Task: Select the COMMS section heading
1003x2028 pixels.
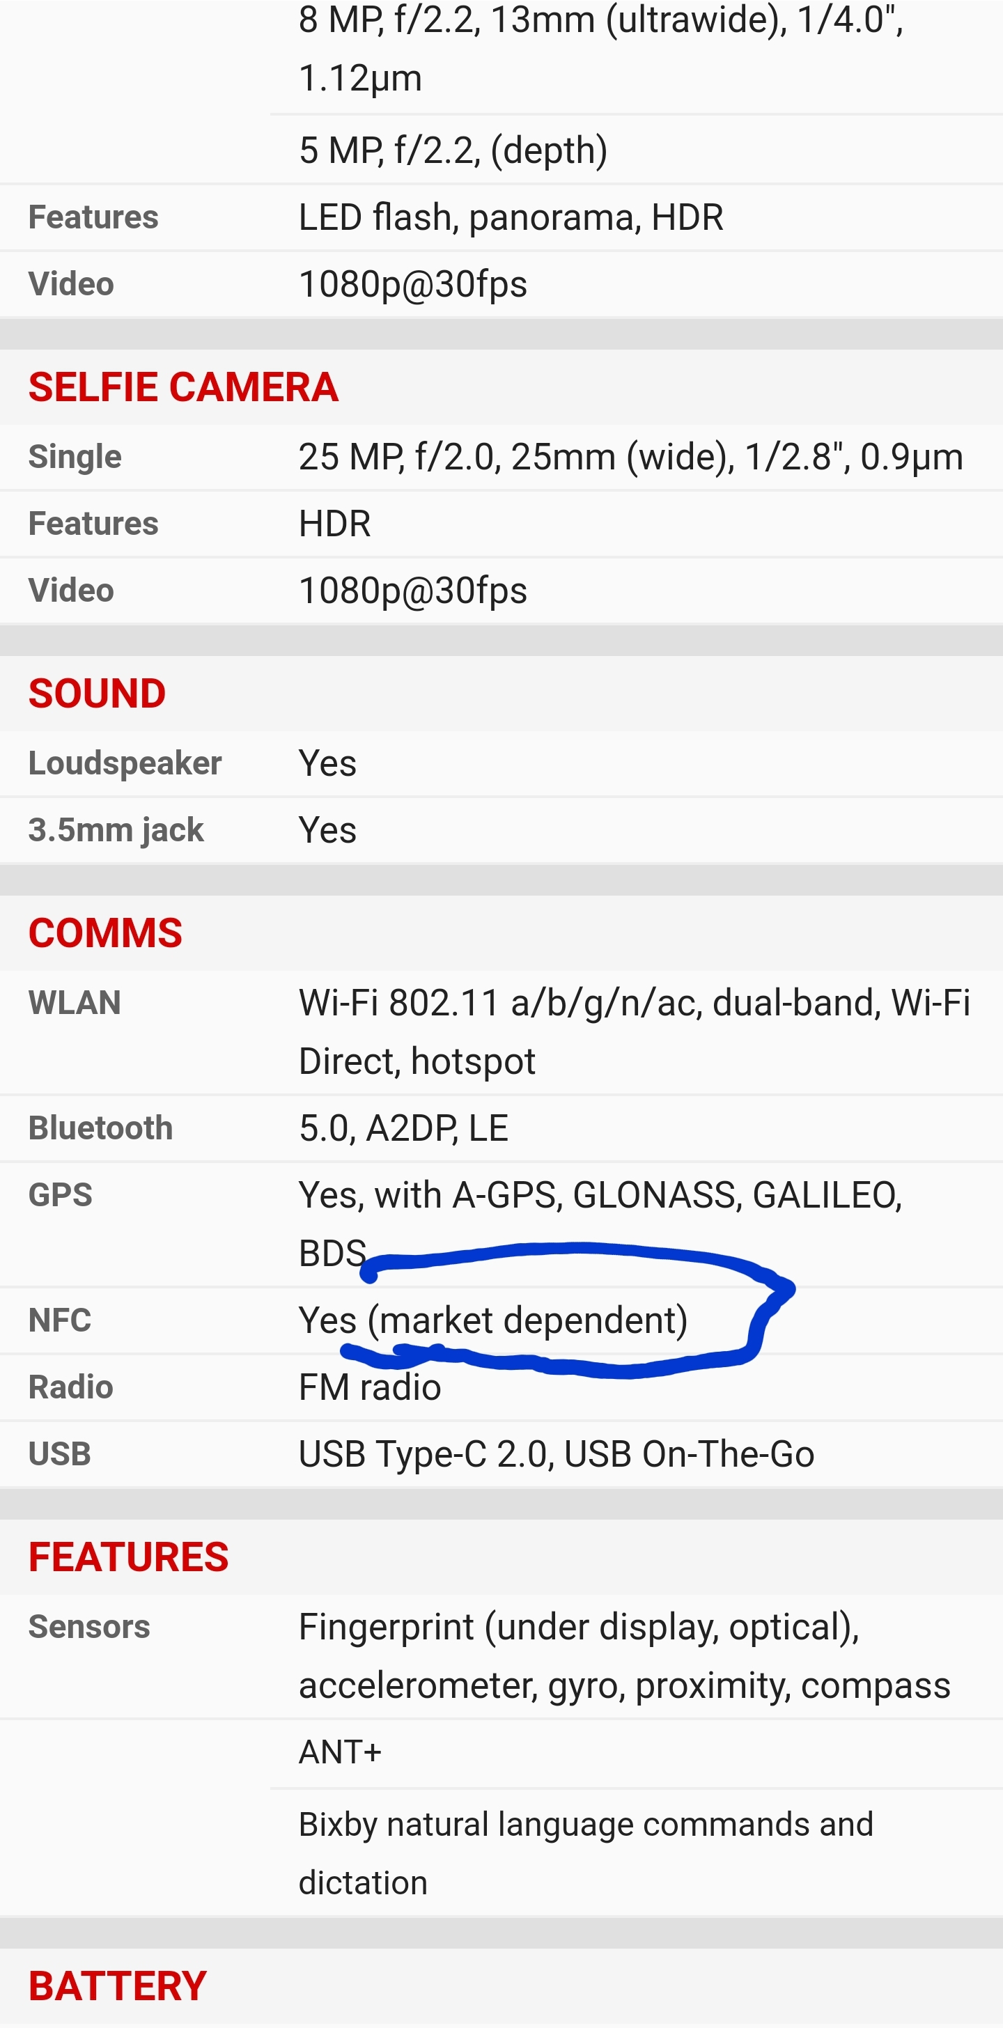Action: (105, 933)
